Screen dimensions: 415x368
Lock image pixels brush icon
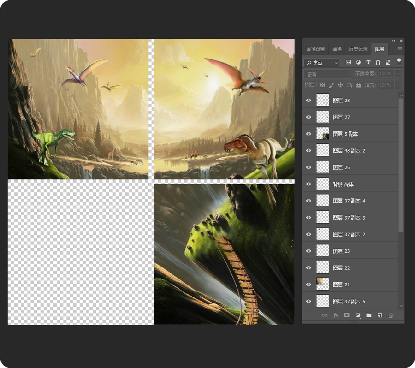click(x=331, y=85)
